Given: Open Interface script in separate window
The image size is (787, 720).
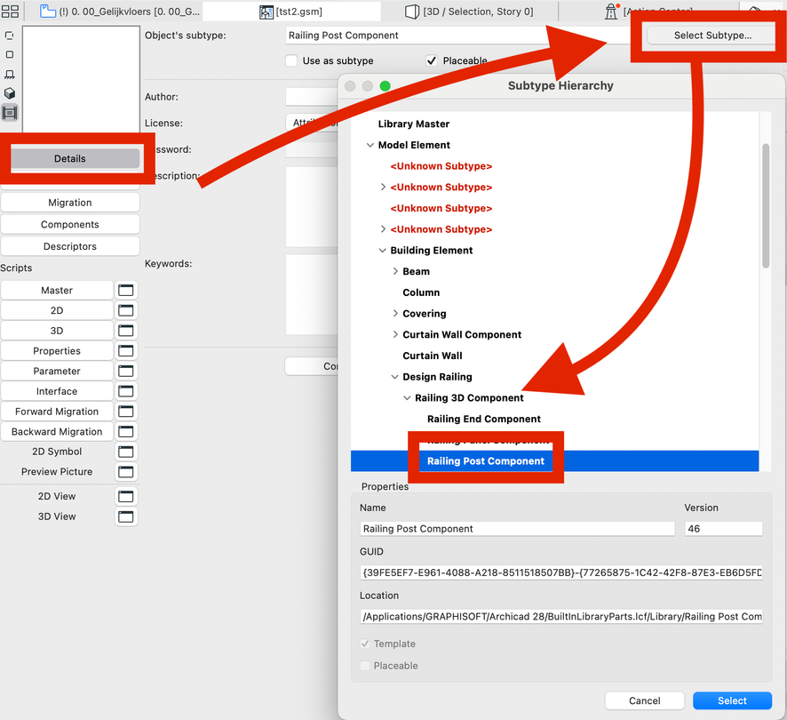Looking at the screenshot, I should tap(125, 391).
